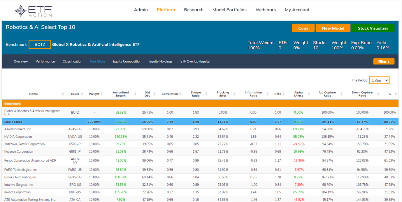402x202 pixels.
Task: Click Intuitive Surgical, Inc. name
Action: click(19, 185)
